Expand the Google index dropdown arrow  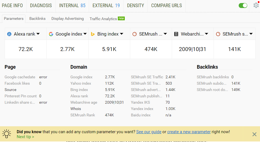coord(85,34)
